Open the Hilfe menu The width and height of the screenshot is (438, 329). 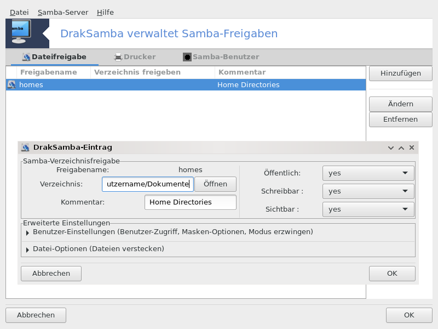(105, 12)
